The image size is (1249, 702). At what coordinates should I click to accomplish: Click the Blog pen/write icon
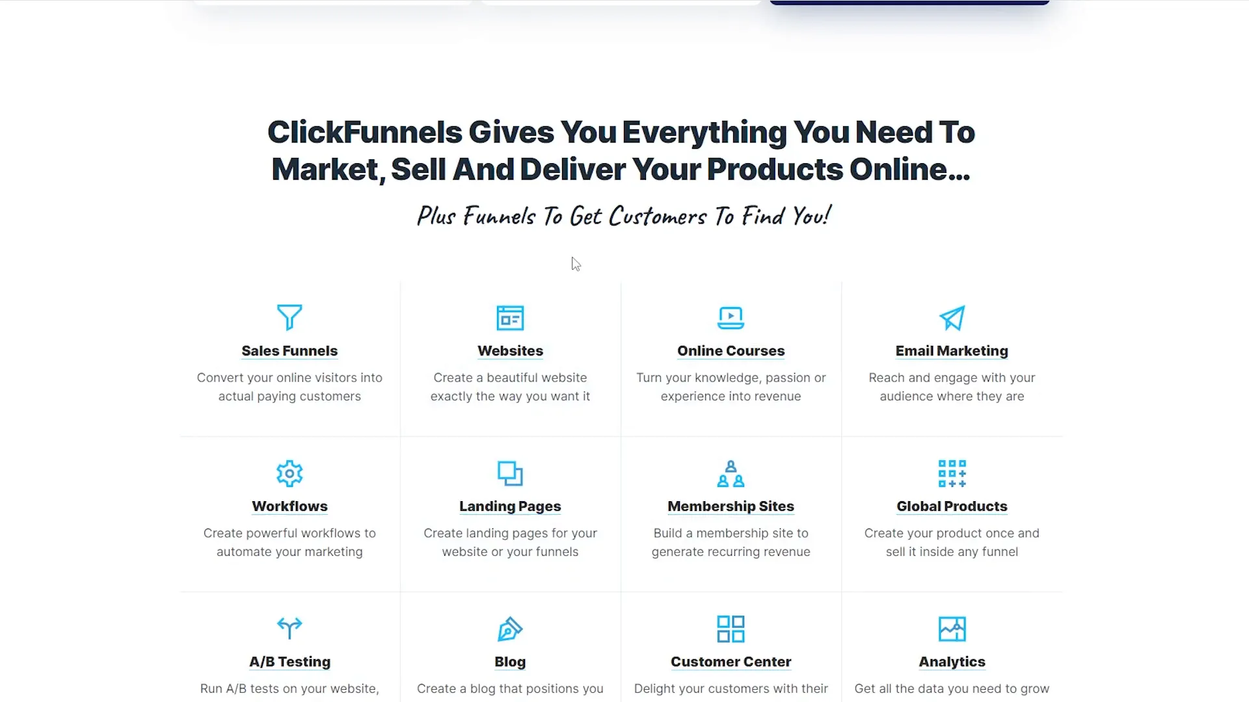pos(511,629)
